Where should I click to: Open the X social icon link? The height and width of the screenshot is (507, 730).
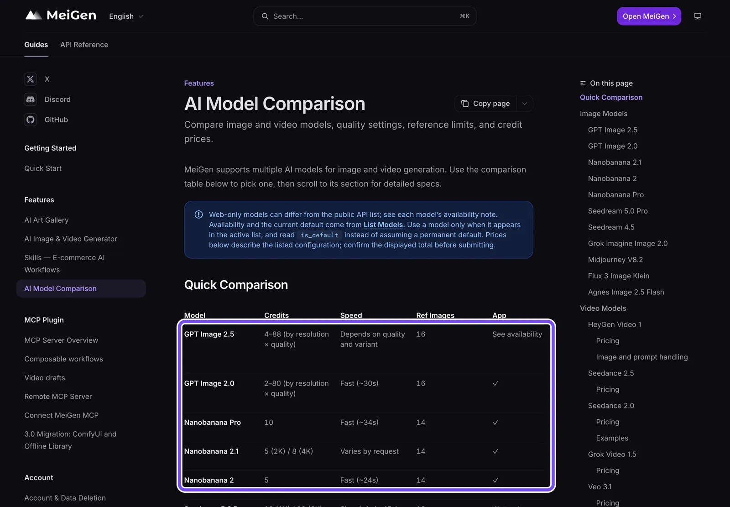[x=31, y=79]
